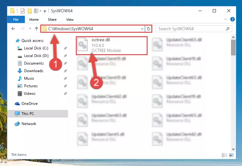
Task: Click the pin icon beside Local Disk (C:)
Action: pos(65,48)
